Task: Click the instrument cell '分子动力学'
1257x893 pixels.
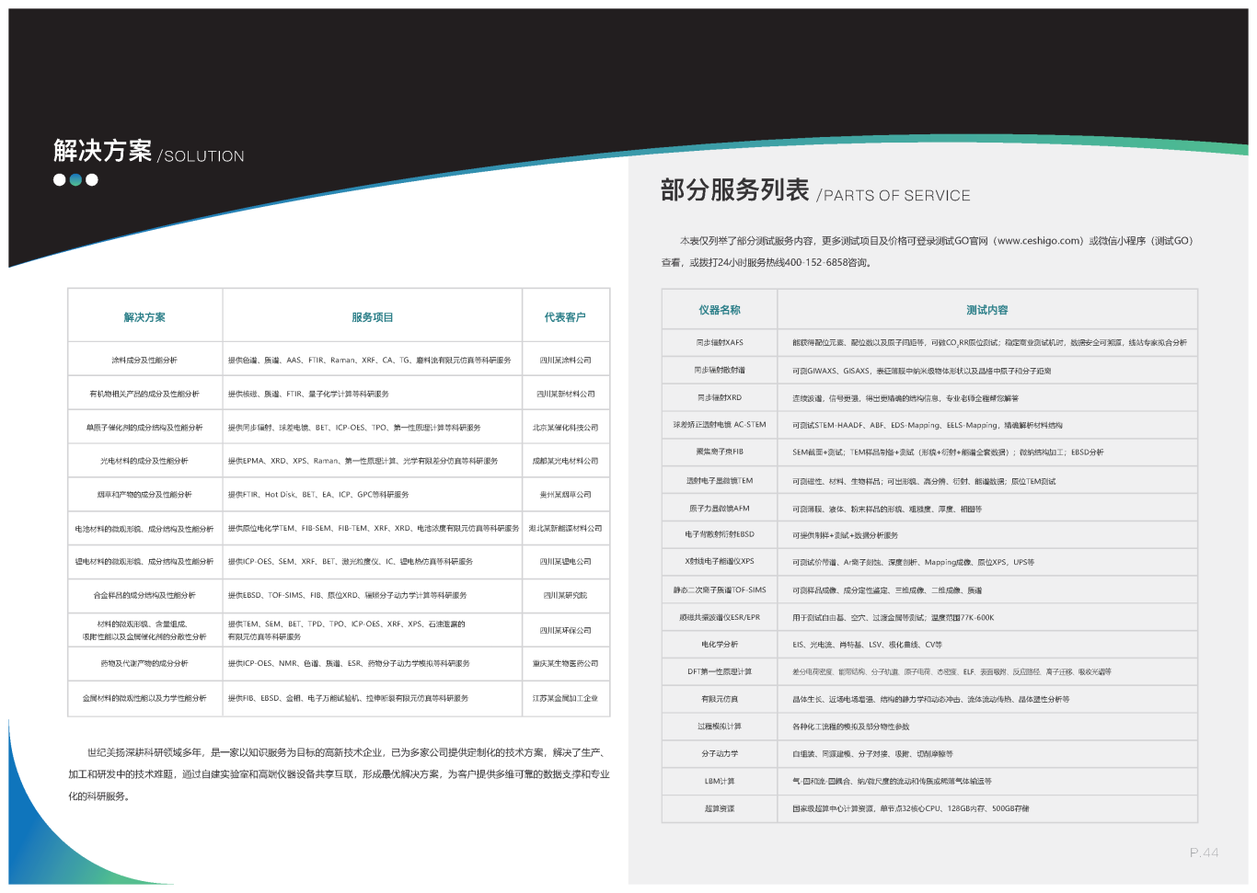Action: [x=720, y=753]
